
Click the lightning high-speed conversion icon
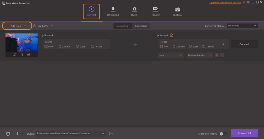[17, 134]
